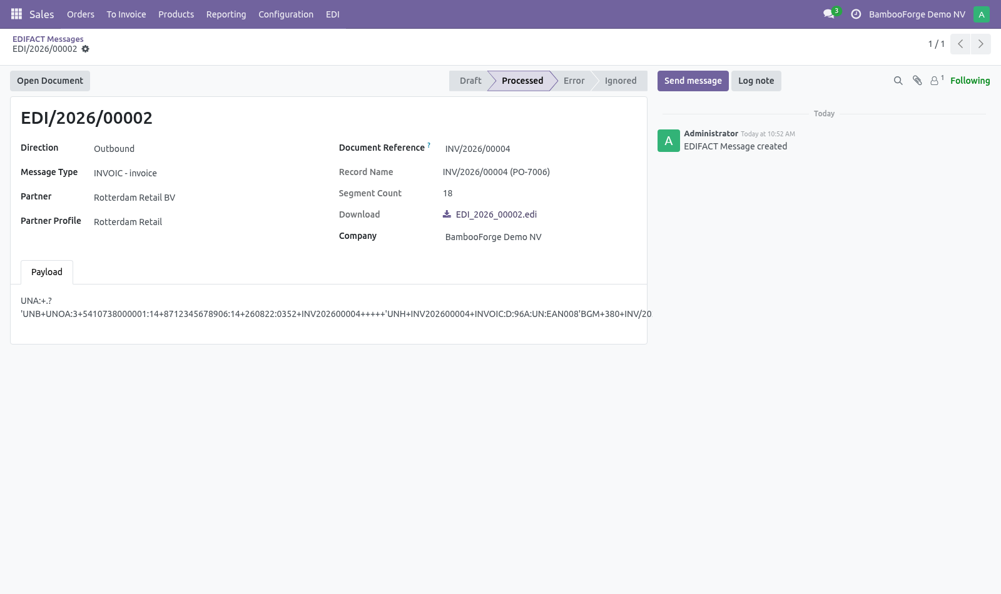This screenshot has width=1001, height=594.
Task: Open Administrator avatar in chatter message
Action: 669,141
